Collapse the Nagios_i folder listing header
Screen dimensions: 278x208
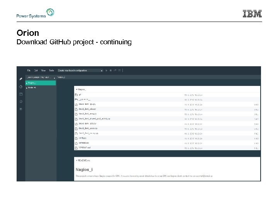click(76, 89)
